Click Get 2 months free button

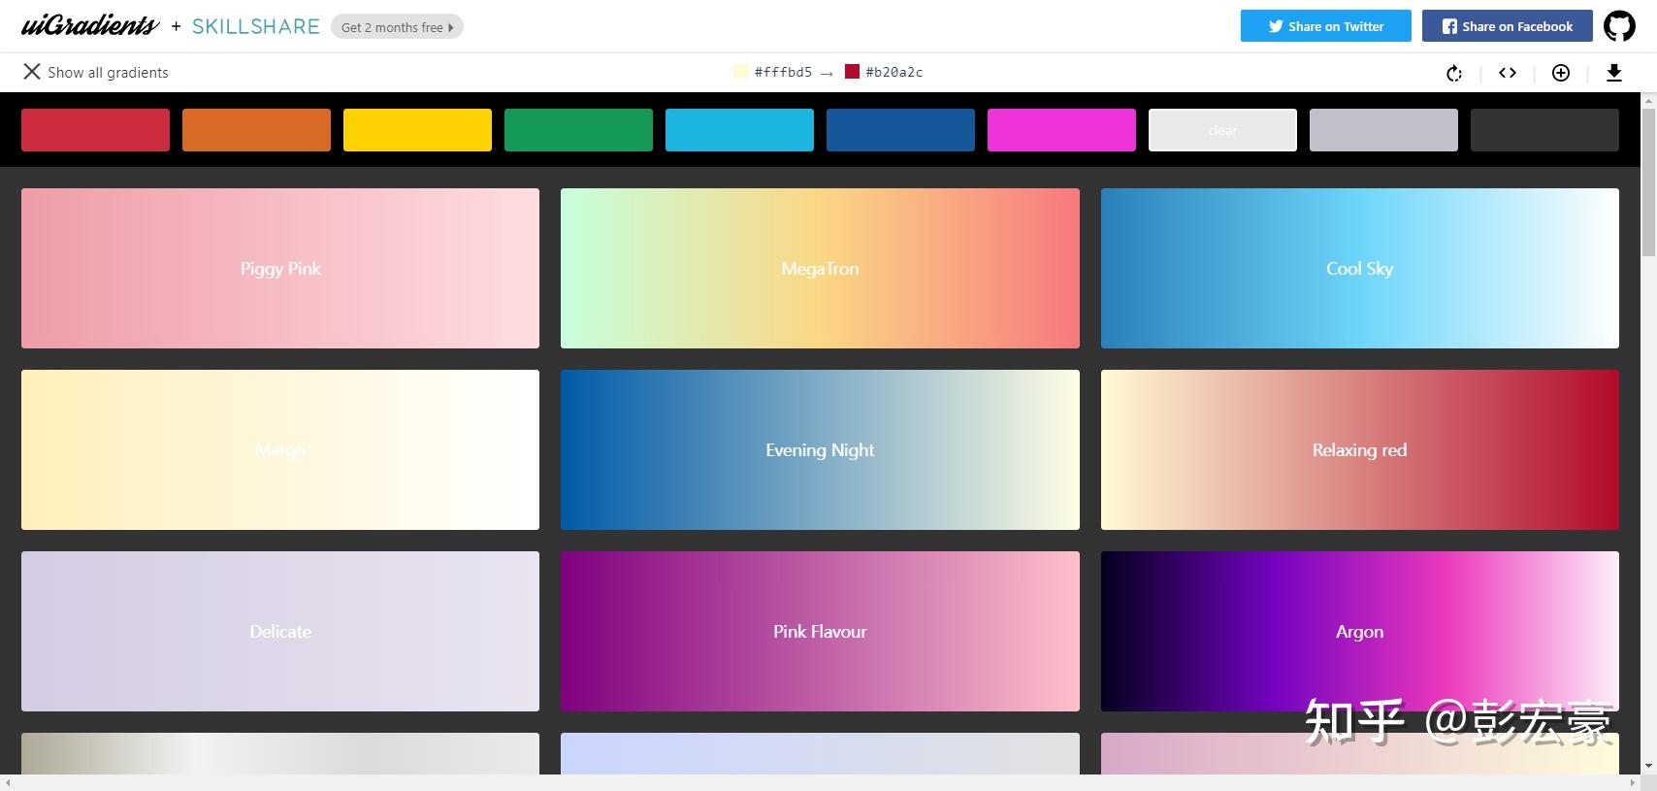click(x=397, y=27)
